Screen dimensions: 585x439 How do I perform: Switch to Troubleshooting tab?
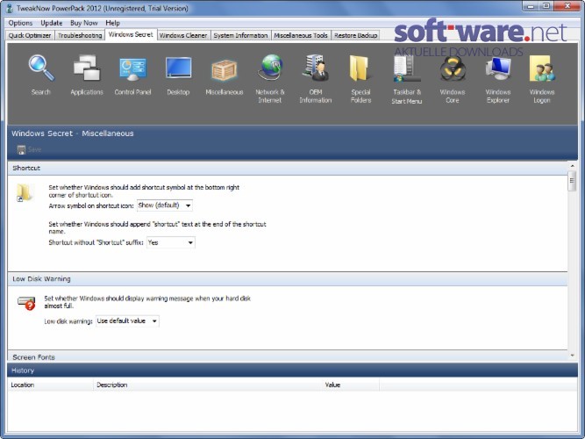click(80, 35)
